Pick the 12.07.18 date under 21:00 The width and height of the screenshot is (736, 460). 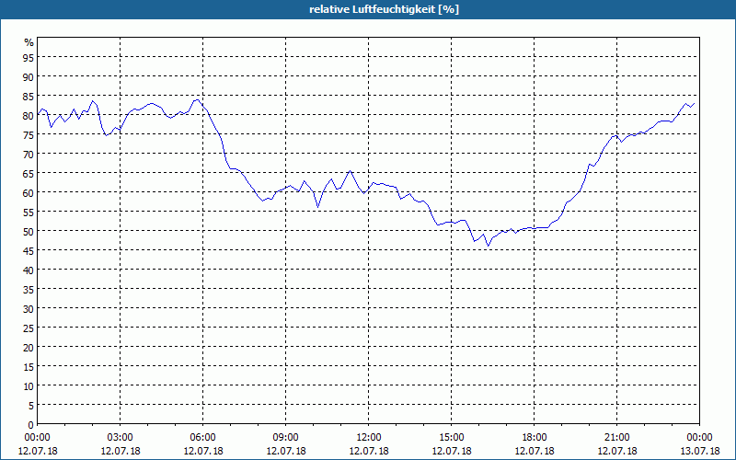click(616, 451)
